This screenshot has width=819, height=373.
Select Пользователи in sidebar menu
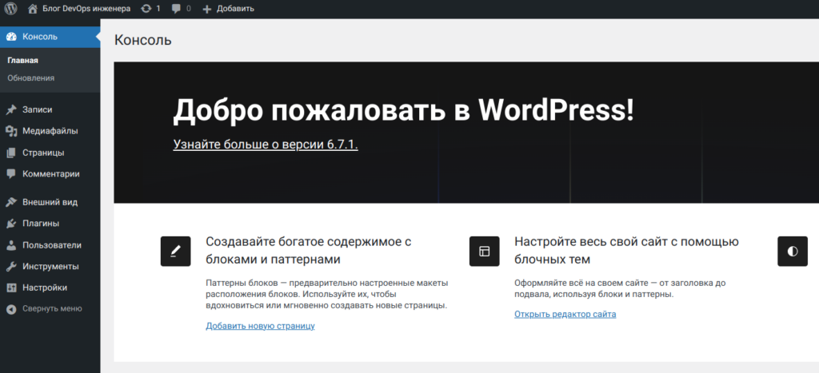coord(51,245)
